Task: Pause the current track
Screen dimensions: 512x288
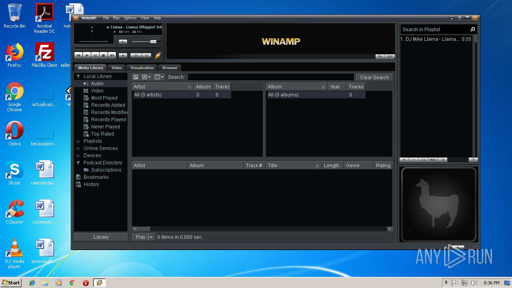Action: pos(95,56)
